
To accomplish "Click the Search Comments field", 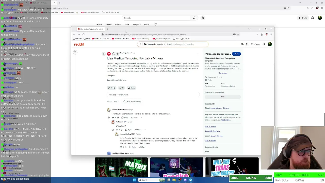I will tap(132, 101).
